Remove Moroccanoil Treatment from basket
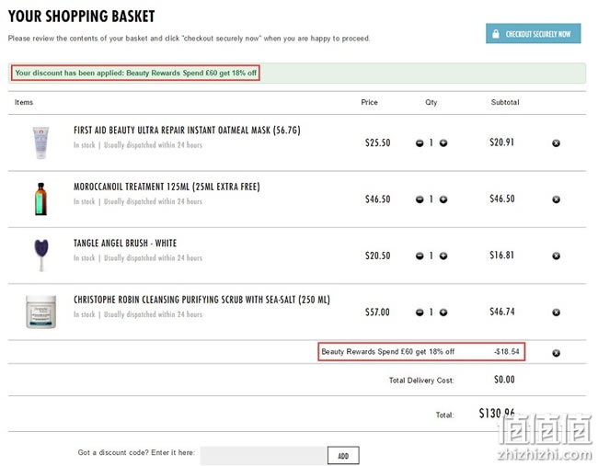Viewport: 598px width, 466px height. pos(556,199)
